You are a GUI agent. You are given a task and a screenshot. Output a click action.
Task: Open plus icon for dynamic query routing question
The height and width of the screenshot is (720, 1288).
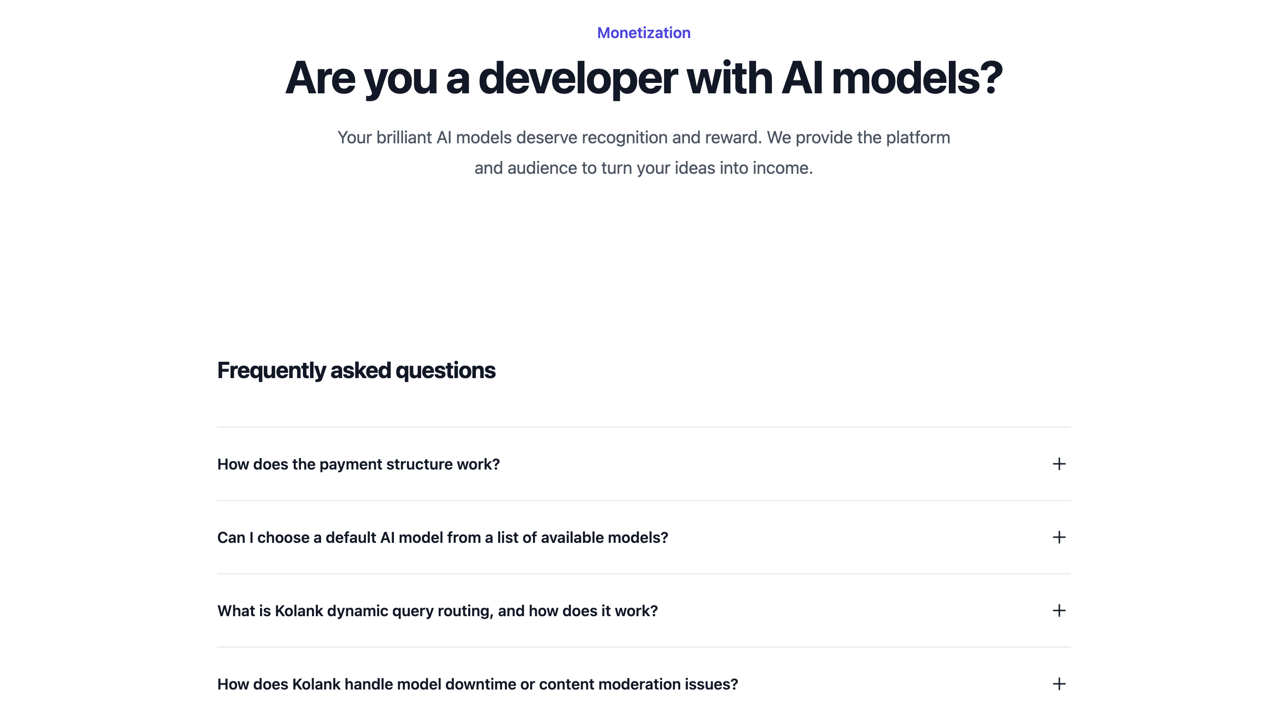1058,610
